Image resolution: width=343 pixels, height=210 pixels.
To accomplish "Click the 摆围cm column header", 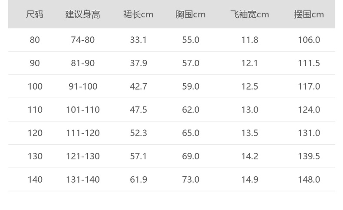I will point(309,15).
